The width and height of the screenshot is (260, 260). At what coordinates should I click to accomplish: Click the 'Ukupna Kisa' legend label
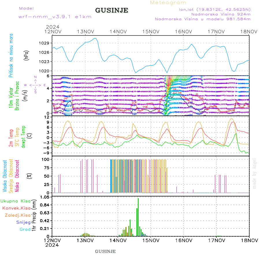(x=16, y=201)
